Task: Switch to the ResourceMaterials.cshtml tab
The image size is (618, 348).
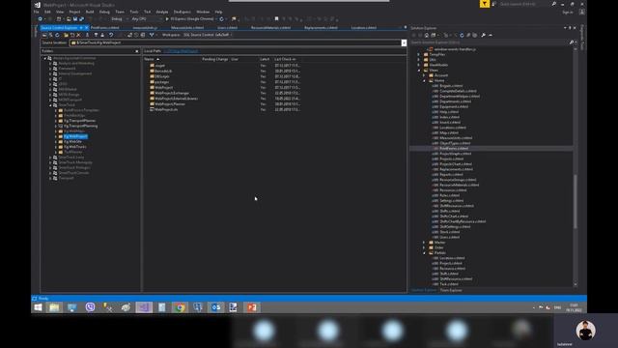Action: (270, 28)
